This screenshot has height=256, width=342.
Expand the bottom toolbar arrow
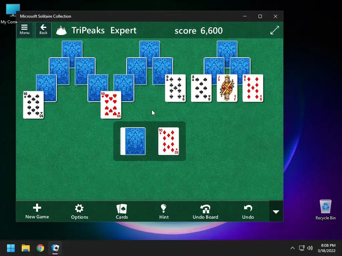(x=276, y=211)
